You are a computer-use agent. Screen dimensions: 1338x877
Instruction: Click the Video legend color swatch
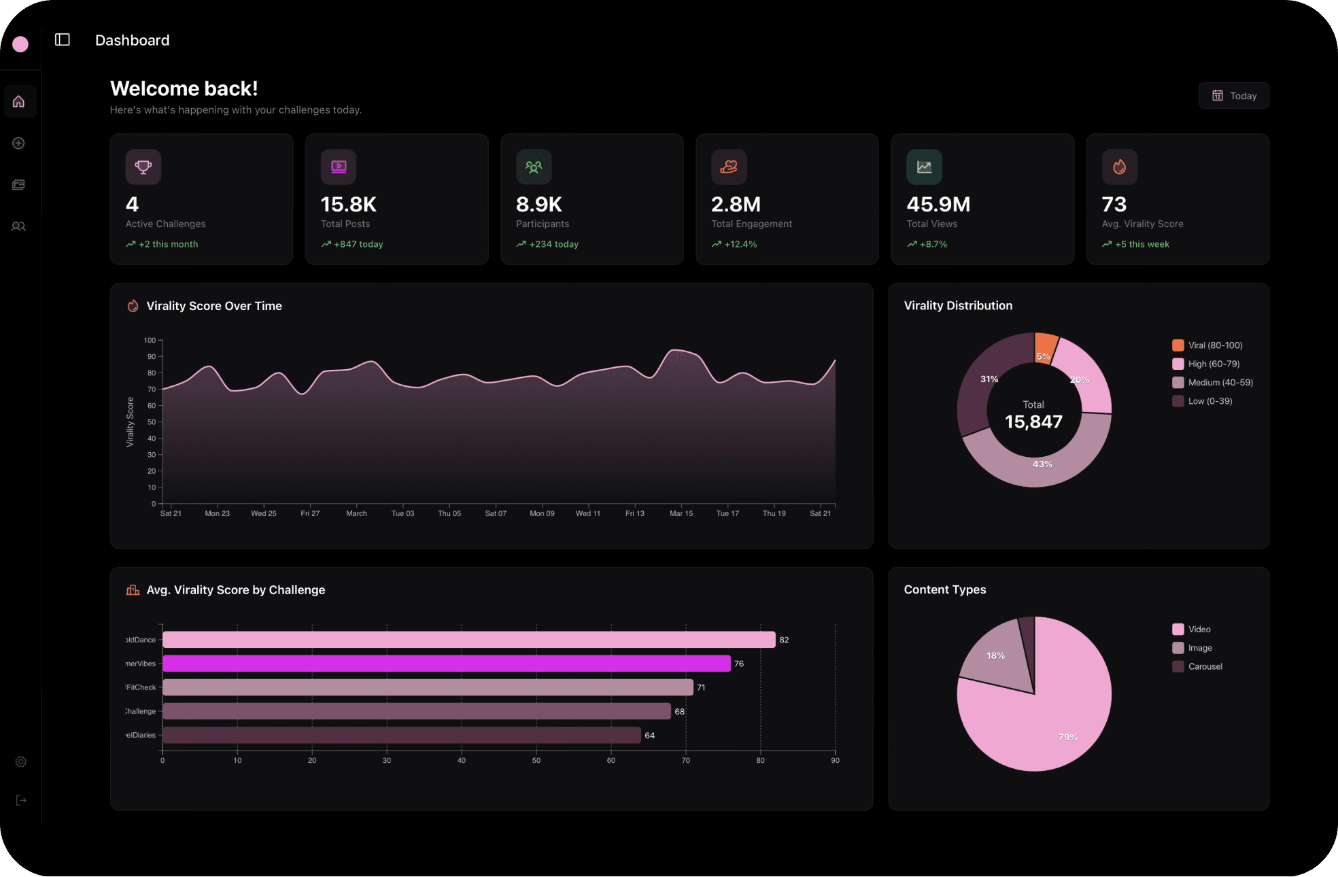[1178, 630]
